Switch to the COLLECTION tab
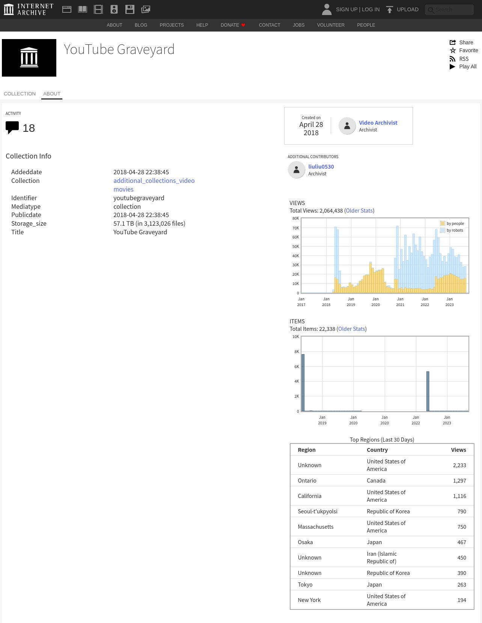Image resolution: width=482 pixels, height=623 pixels. pos(20,94)
